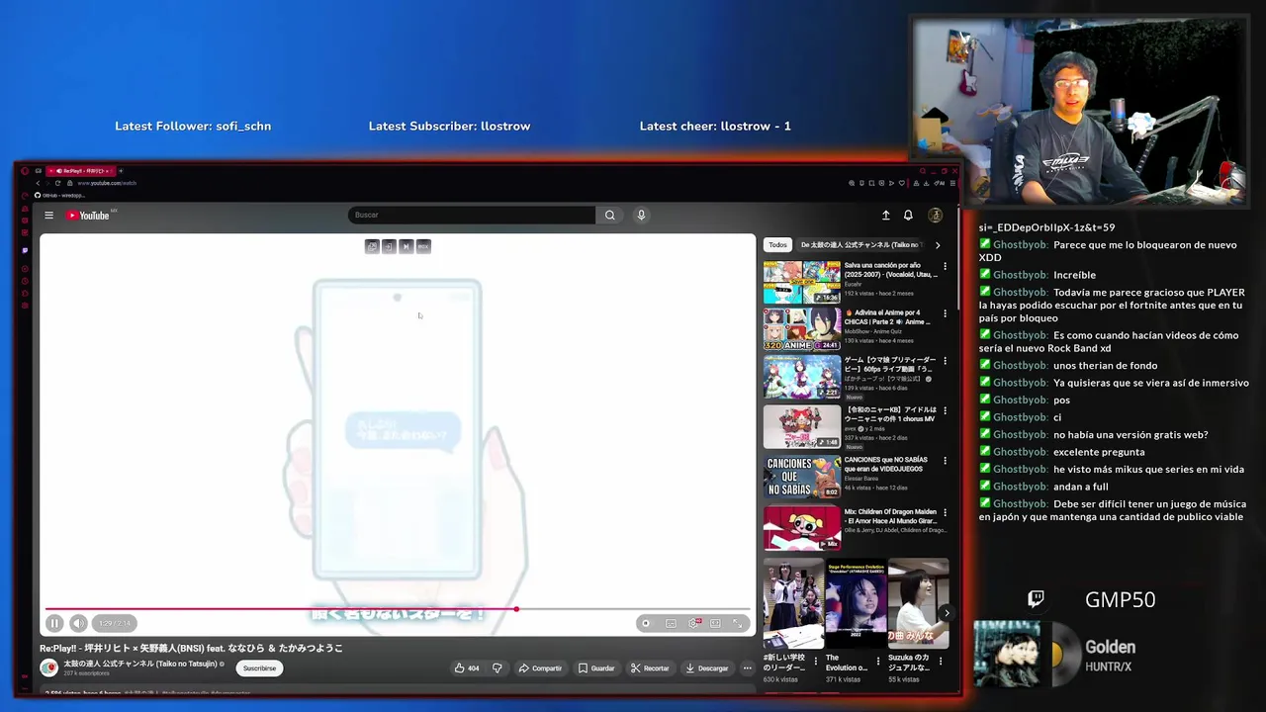Reload the browser page
1266x712 pixels.
coord(58,183)
